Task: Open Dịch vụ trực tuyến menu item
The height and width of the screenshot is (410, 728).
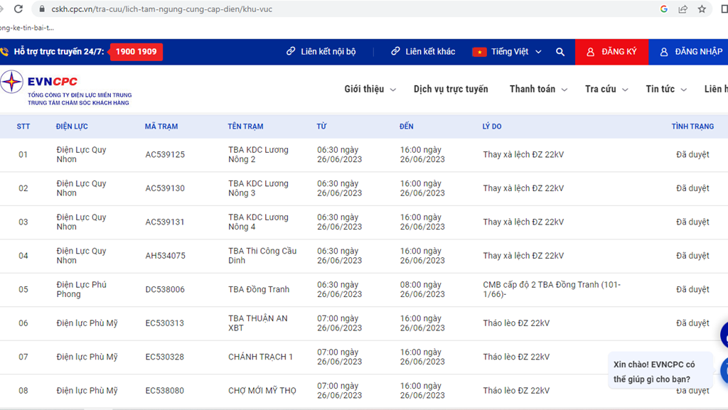Action: (451, 89)
